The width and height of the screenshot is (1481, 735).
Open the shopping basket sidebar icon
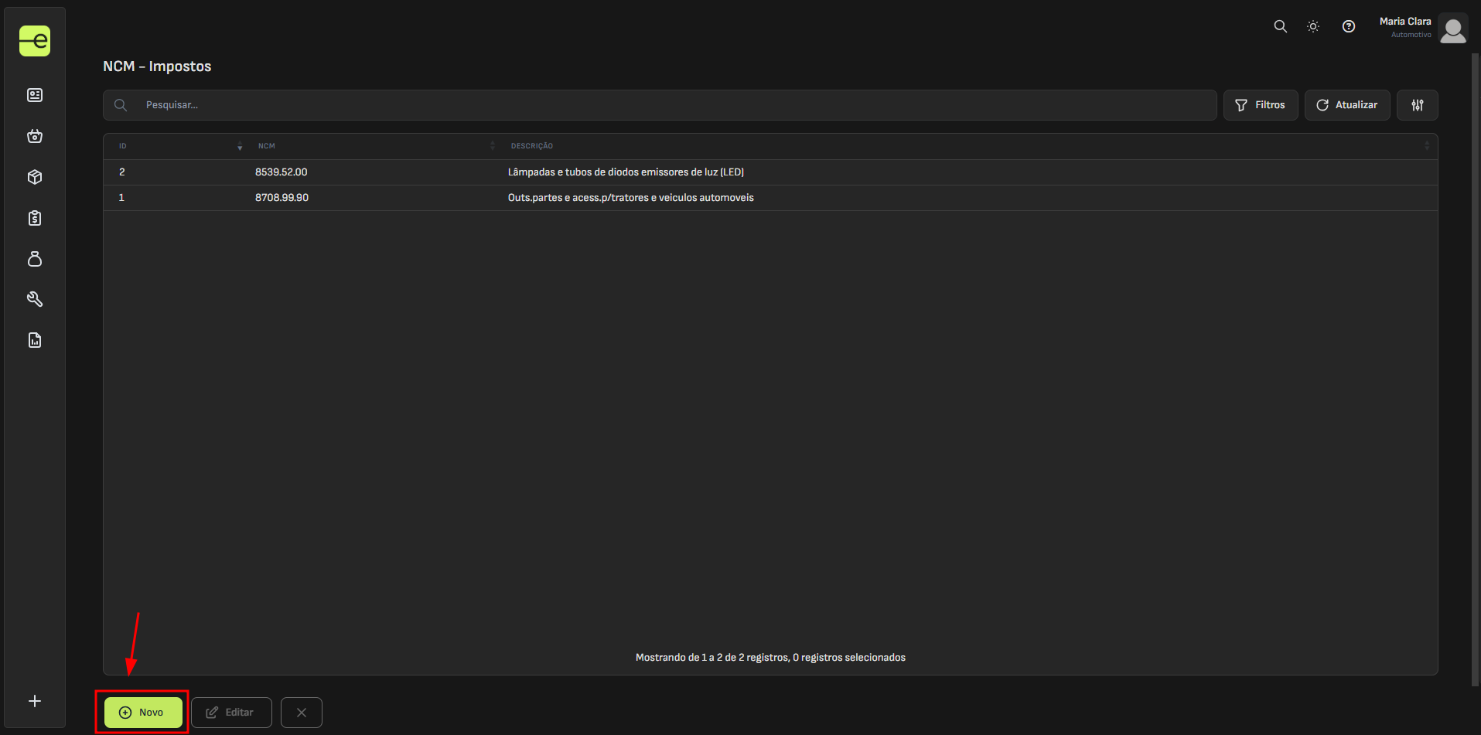click(x=35, y=136)
